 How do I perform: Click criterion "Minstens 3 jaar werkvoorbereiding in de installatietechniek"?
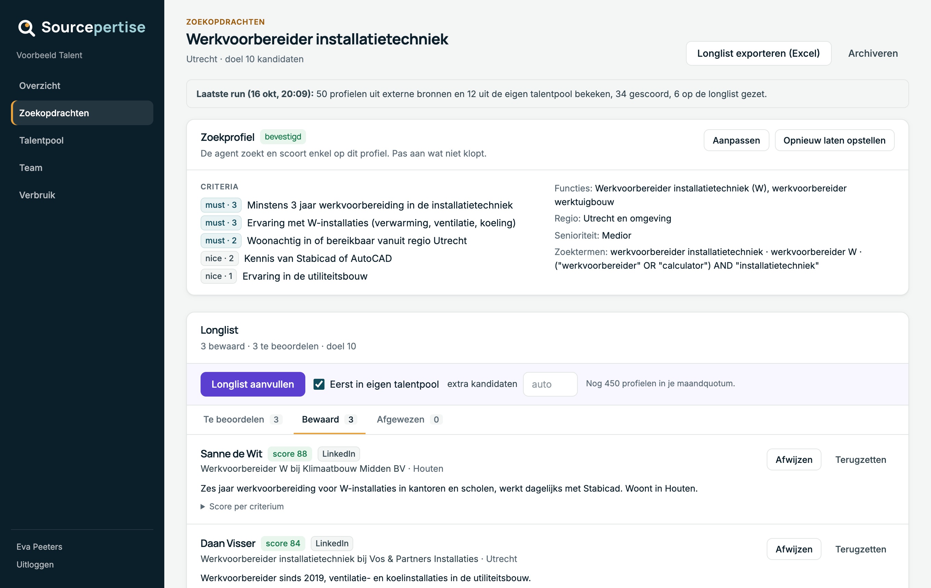(380, 205)
